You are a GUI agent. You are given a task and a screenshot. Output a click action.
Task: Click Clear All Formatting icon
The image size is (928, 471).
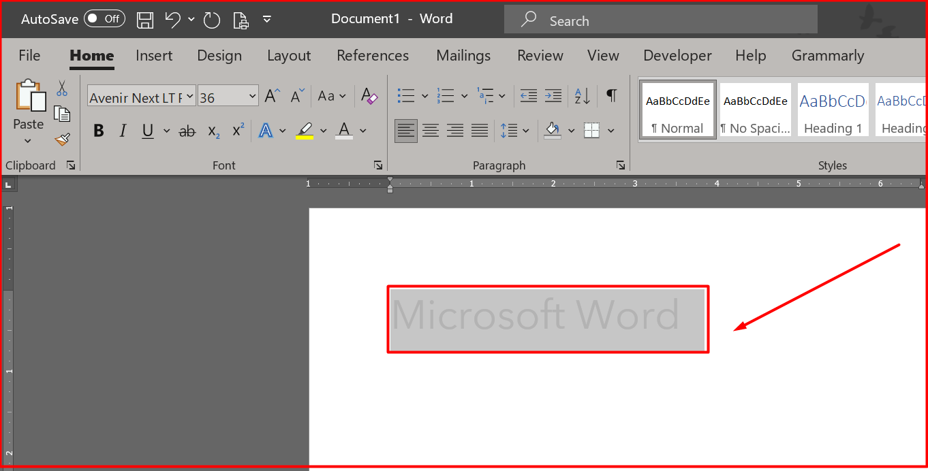369,96
